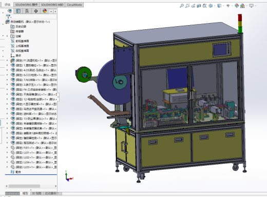Click the feature tree horizontal scrollbar thumb
Viewport: 267px width, 197px height.
(24, 186)
